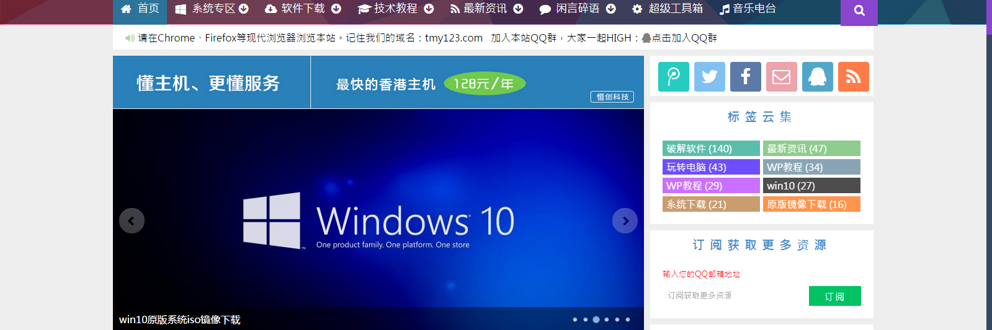This screenshot has height=330, width=992.
Task: Click the 128元/年 price badge
Action: [485, 84]
